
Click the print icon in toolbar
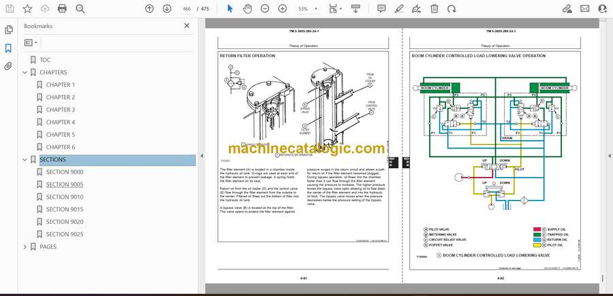pos(63,9)
